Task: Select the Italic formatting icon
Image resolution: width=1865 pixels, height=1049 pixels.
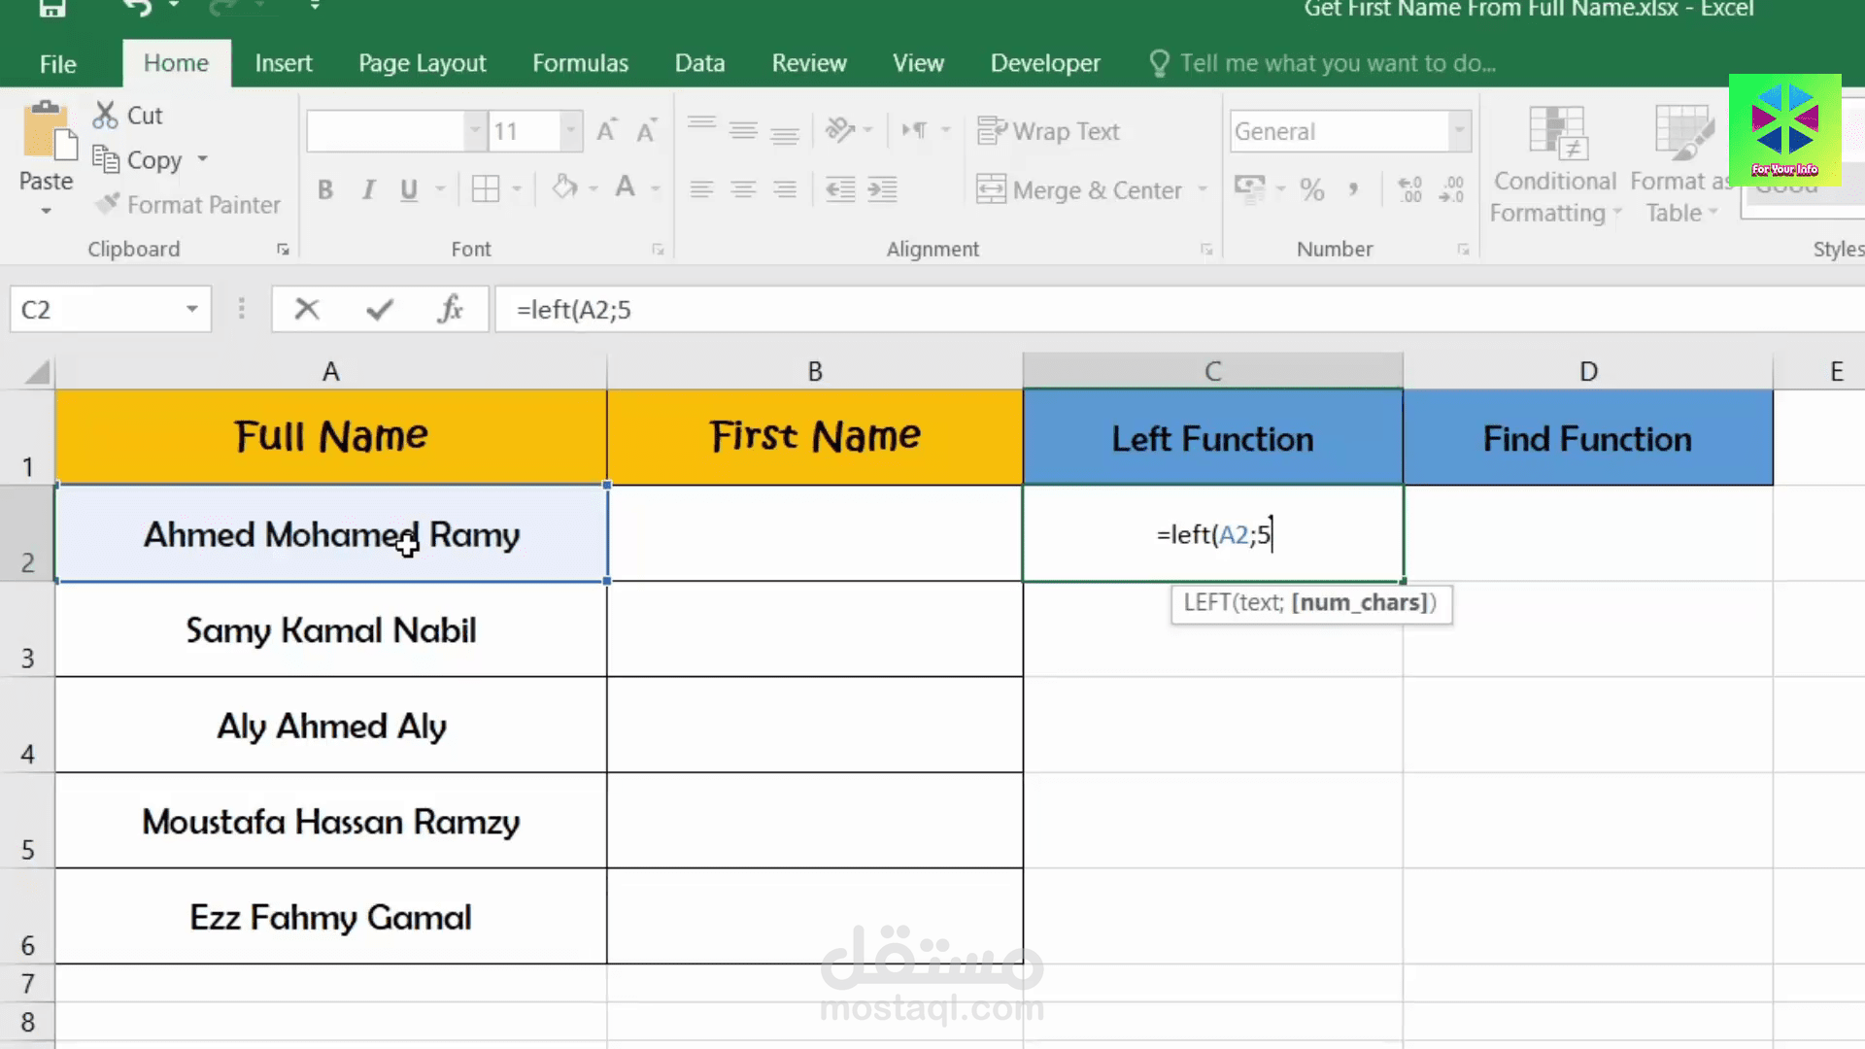Action: coord(367,190)
